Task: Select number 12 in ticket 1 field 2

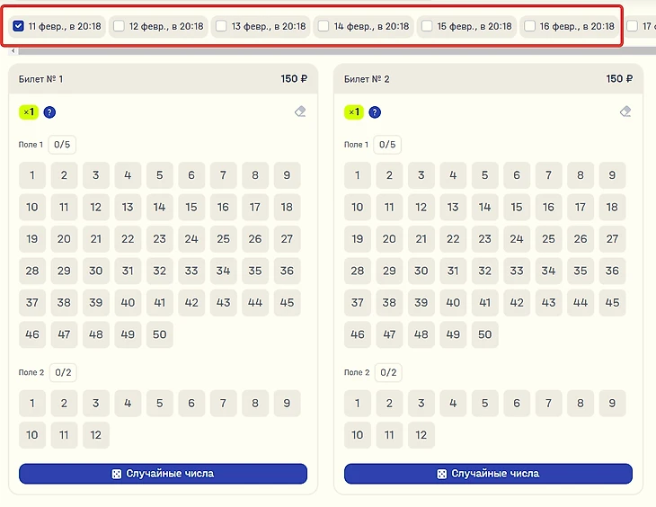Action: click(x=96, y=435)
